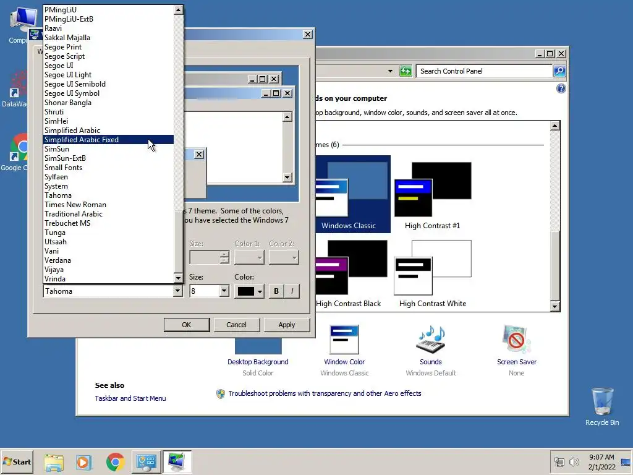Toggle Italic font style button
This screenshot has height=475, width=633.
292,291
